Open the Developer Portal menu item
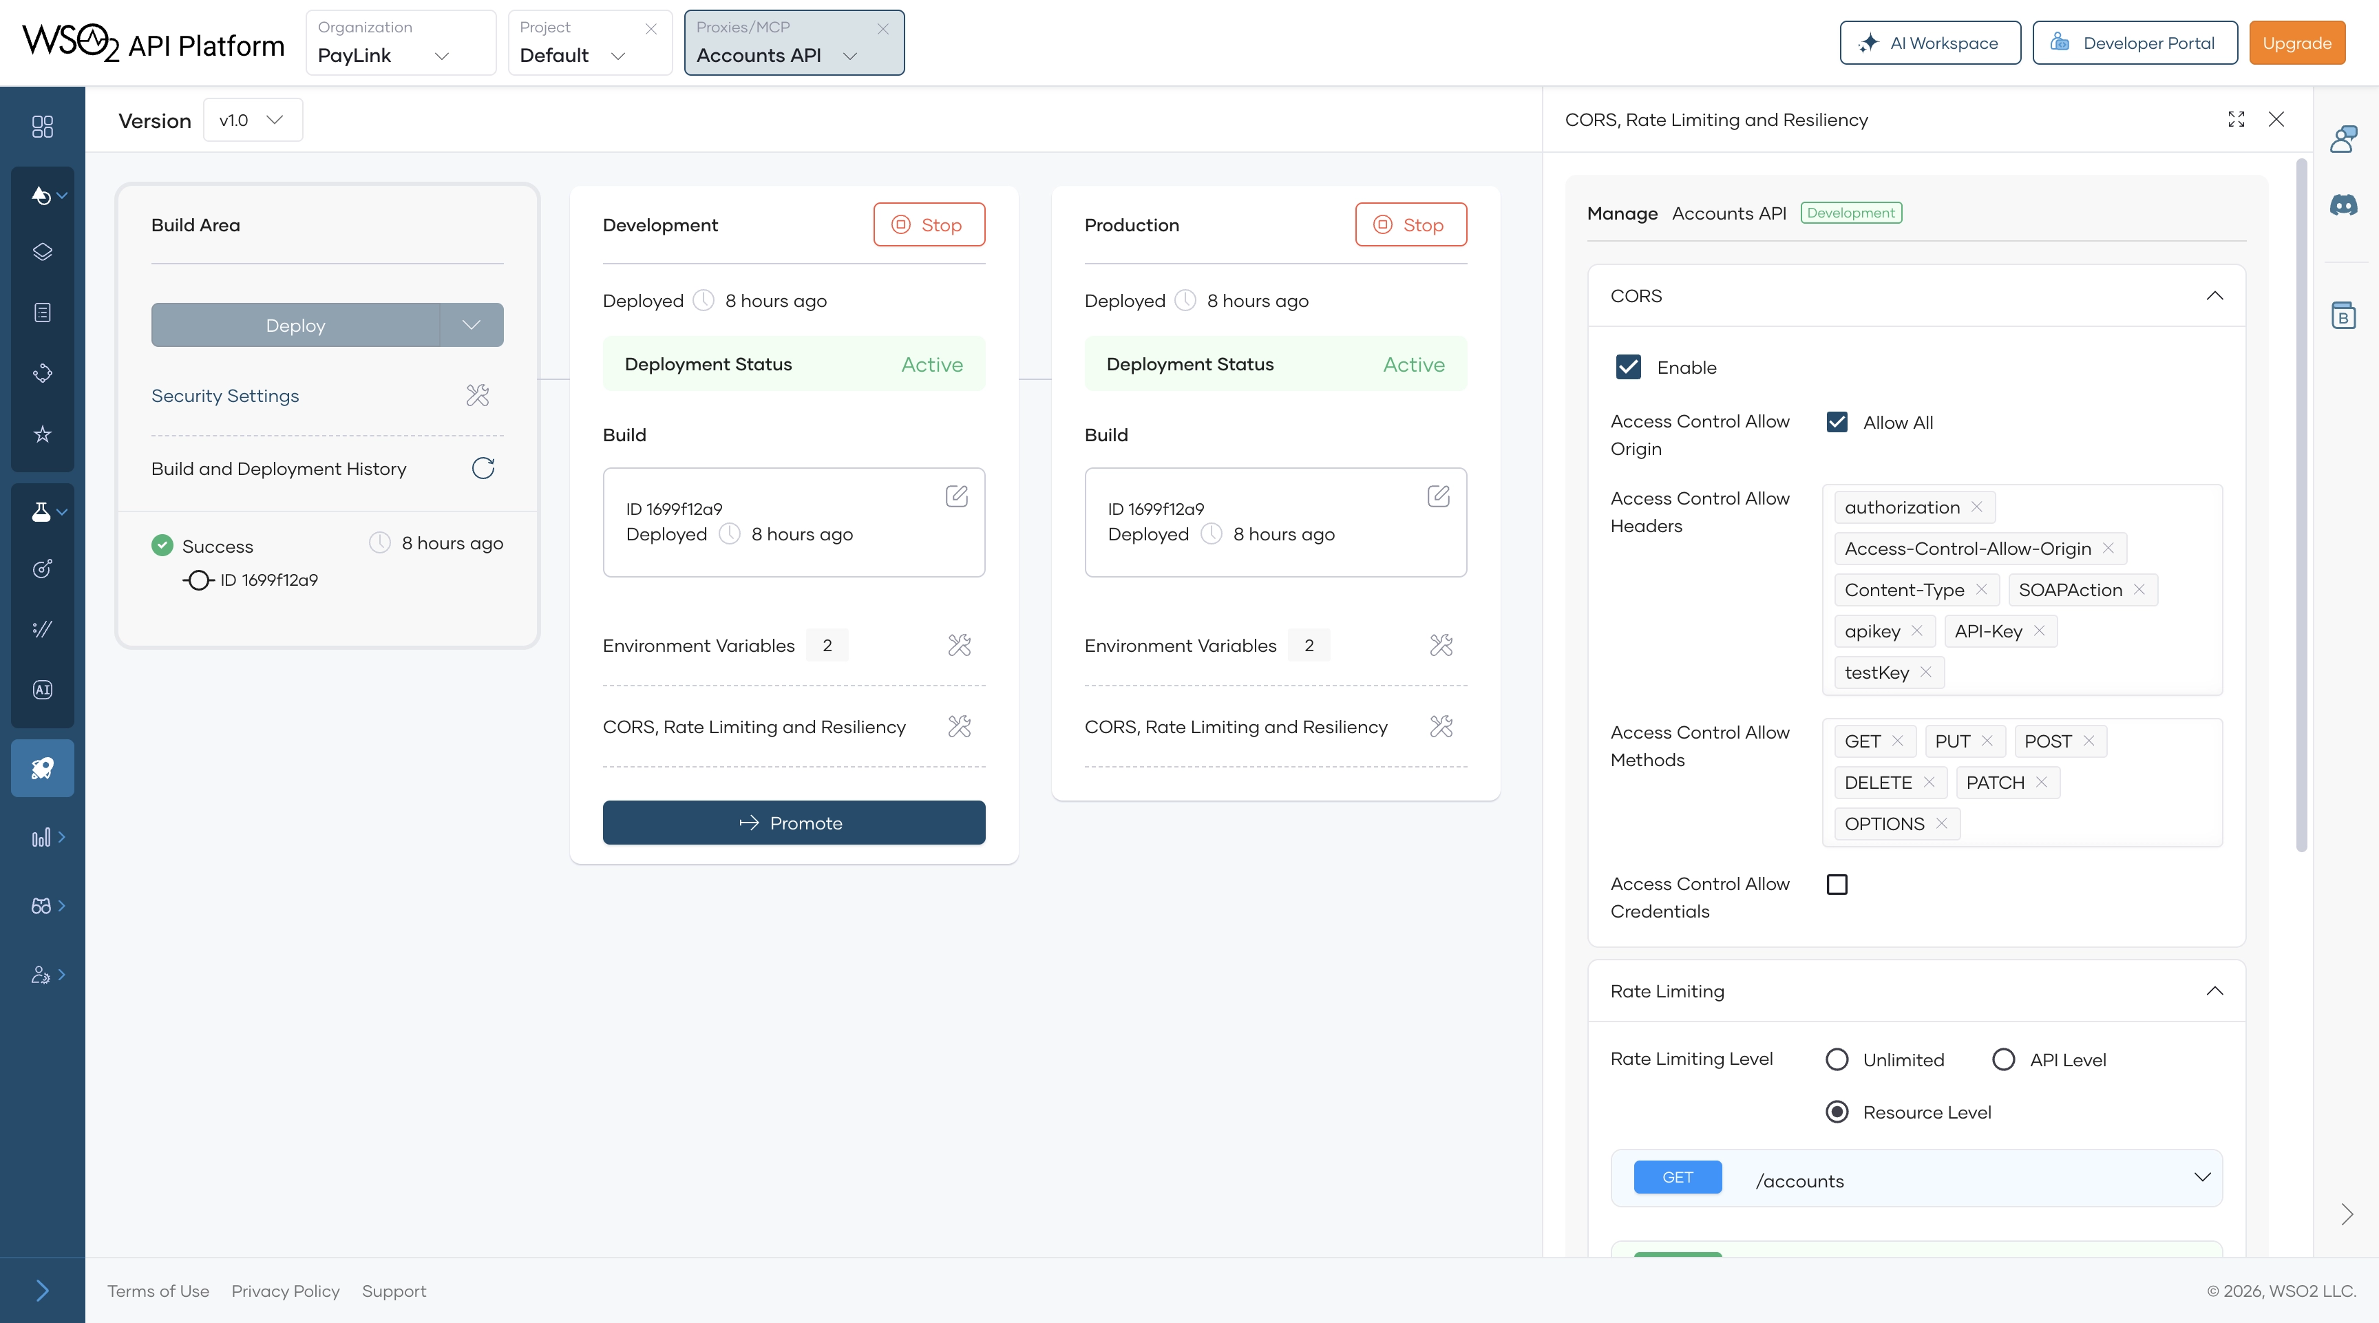The height and width of the screenshot is (1323, 2379). [2135, 43]
